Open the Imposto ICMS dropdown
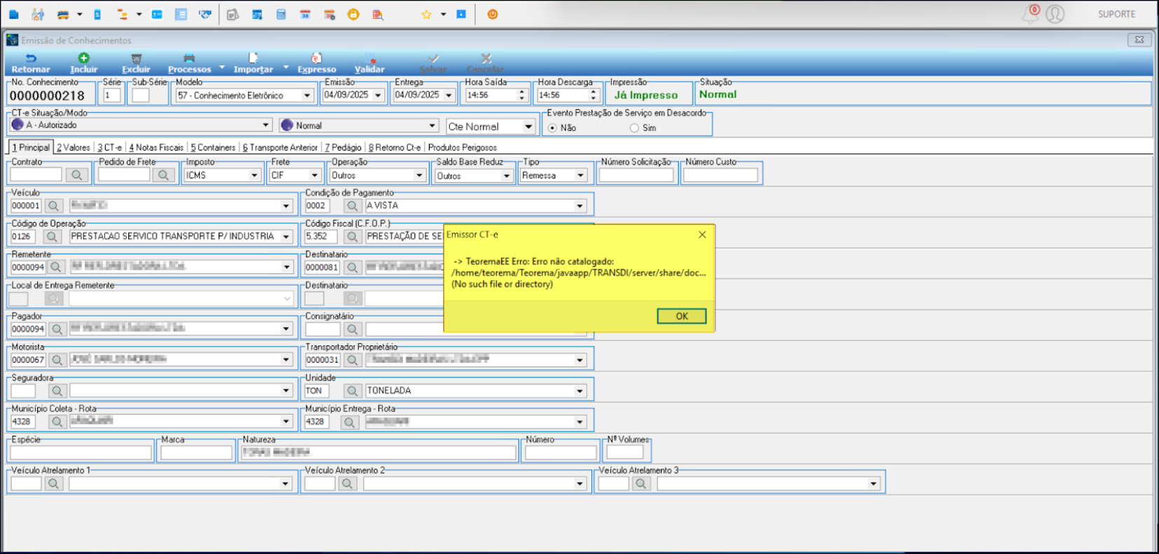The height and width of the screenshot is (554, 1159). coord(254,176)
